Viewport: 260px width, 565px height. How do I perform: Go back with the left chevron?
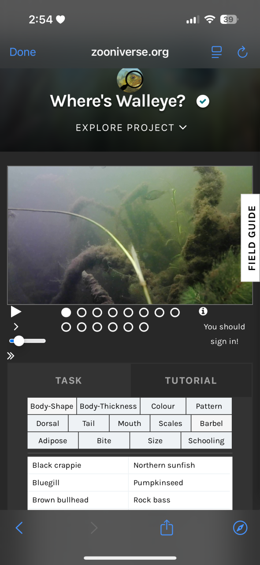coord(19,527)
